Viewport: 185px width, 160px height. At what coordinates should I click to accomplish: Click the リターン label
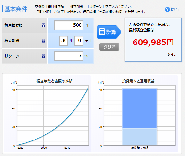[12, 56]
